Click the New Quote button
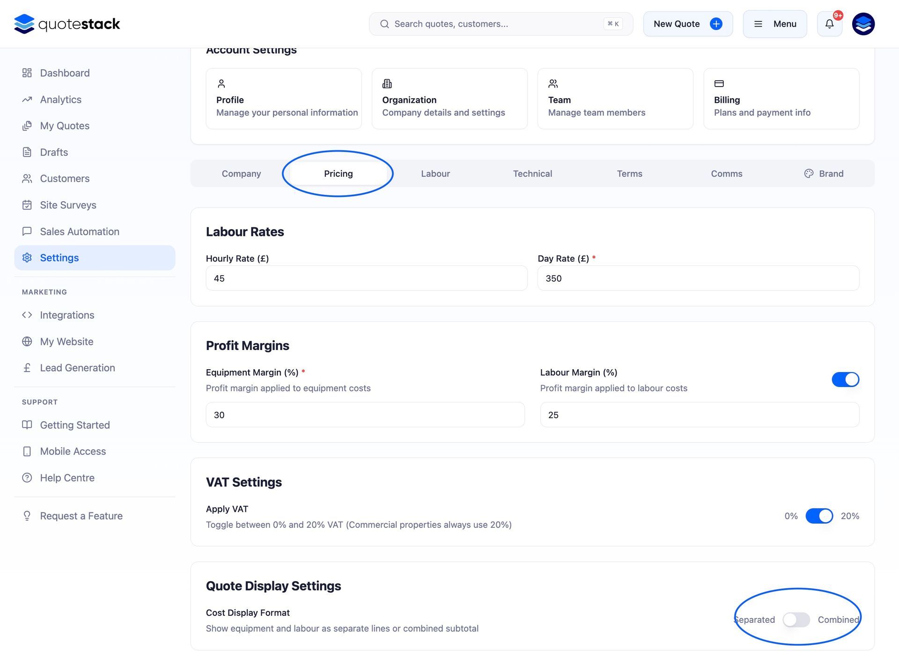This screenshot has width=899, height=656. coord(687,24)
